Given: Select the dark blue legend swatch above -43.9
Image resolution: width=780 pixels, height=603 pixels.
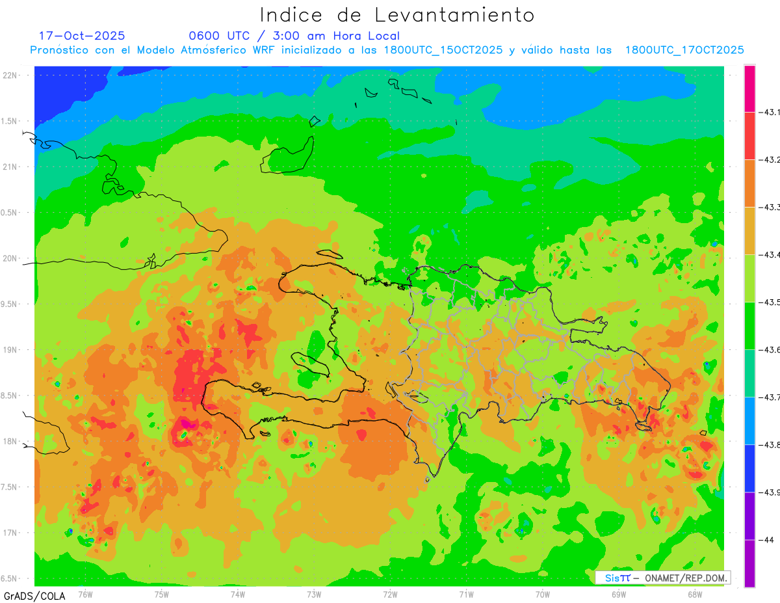Looking at the screenshot, I should coord(749,468).
